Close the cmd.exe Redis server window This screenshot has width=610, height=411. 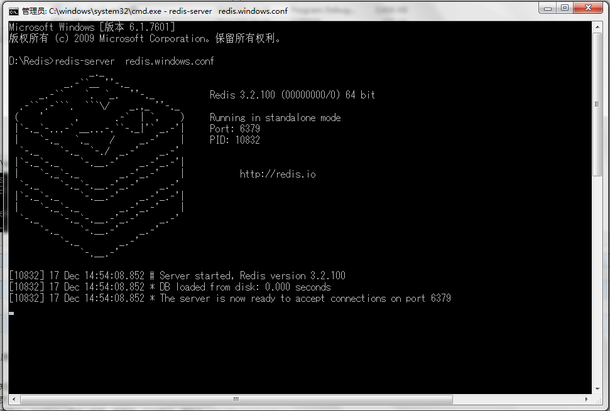click(589, 8)
